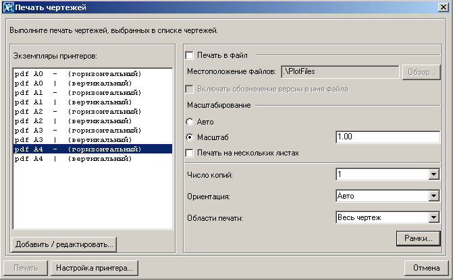Select pdf A2 горизонтальный printer
453x280 pixels.
coord(93,112)
